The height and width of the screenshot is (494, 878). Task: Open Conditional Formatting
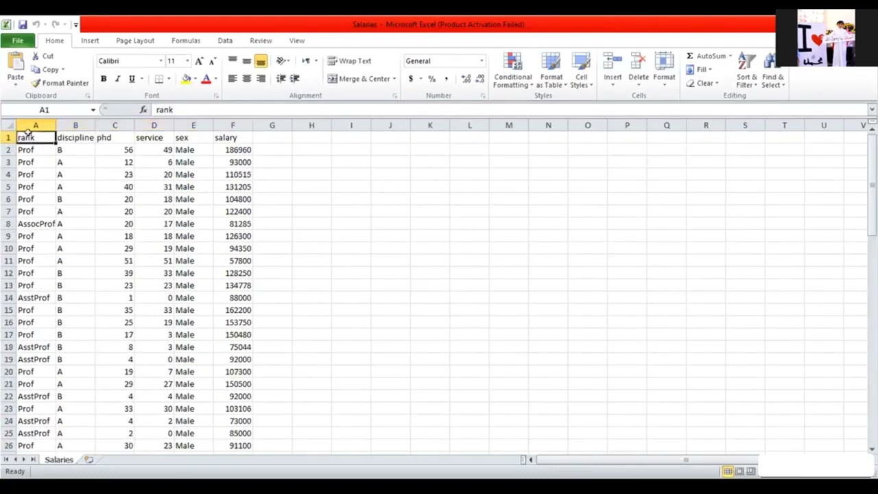pyautogui.click(x=512, y=71)
